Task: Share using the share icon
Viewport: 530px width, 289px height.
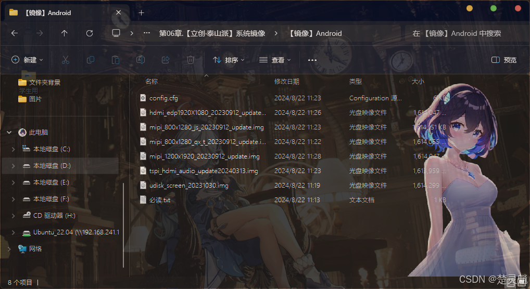Action: [165, 60]
